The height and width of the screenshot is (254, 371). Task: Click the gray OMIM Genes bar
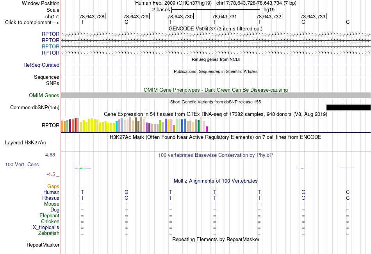click(216, 95)
